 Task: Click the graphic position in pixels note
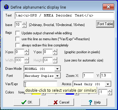(x=82, y=52)
